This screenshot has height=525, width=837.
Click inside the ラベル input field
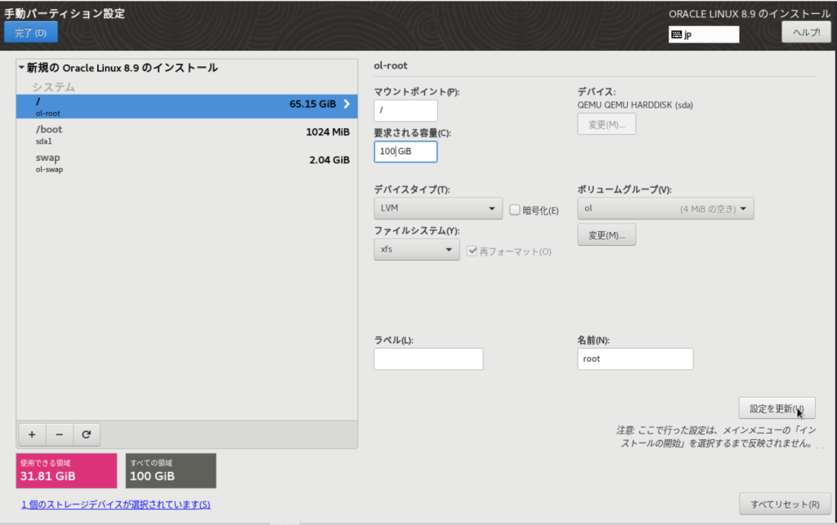(x=427, y=358)
